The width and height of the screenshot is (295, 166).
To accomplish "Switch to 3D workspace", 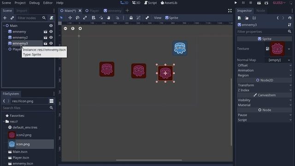I will tap(136, 3).
